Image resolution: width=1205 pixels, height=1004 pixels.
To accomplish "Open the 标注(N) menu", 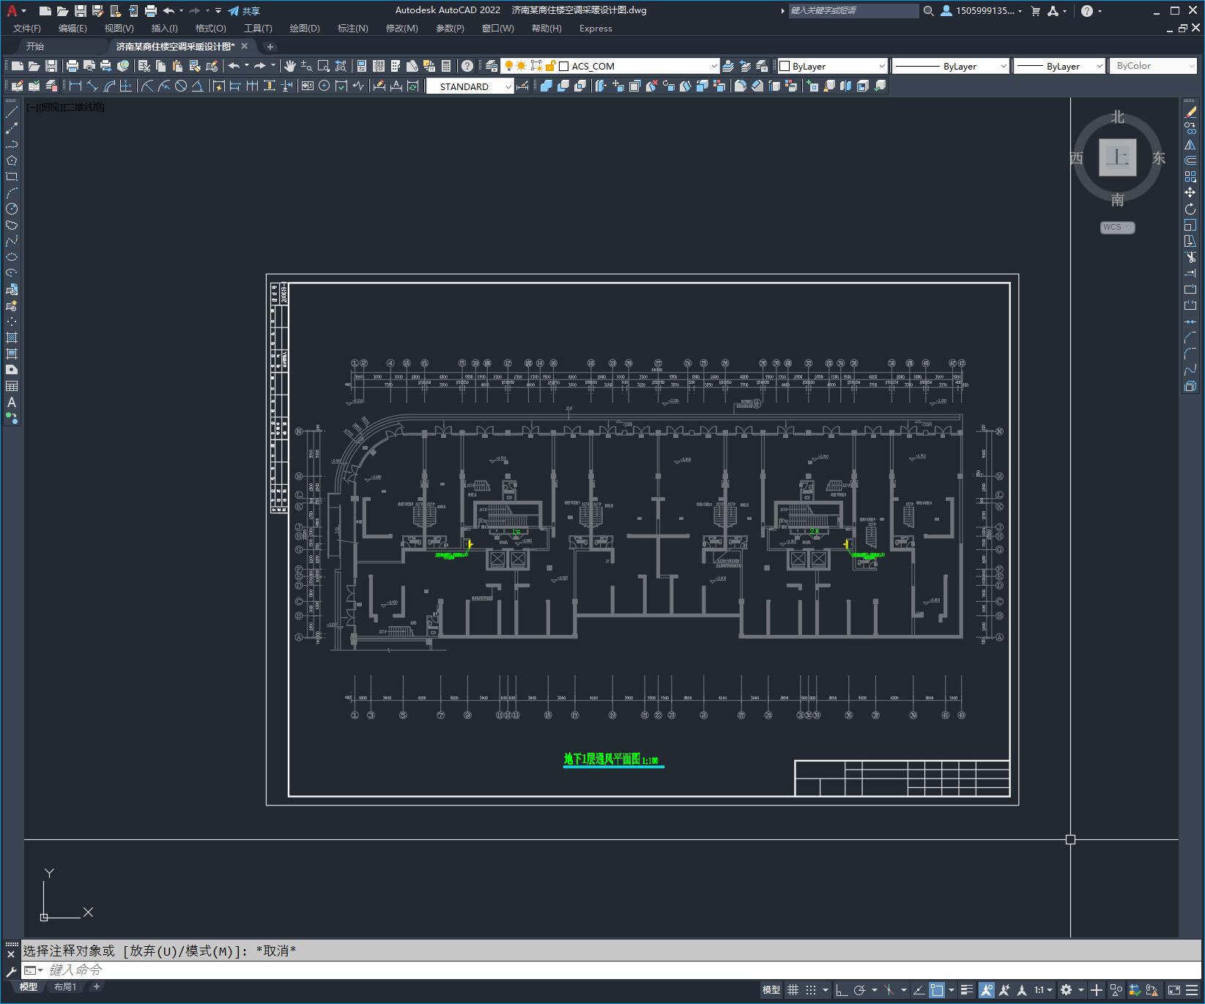I will pyautogui.click(x=352, y=28).
